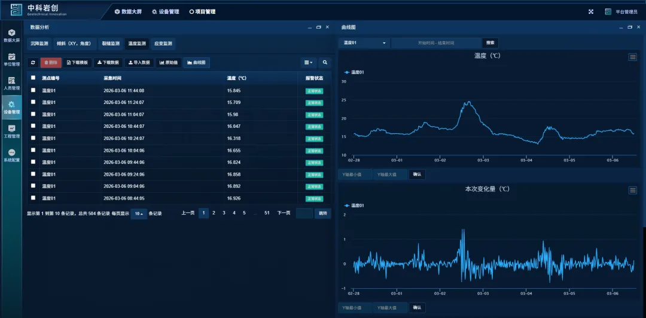Switch to the 沉降监测 tab
Screen dimensions: 646x318
click(39, 44)
